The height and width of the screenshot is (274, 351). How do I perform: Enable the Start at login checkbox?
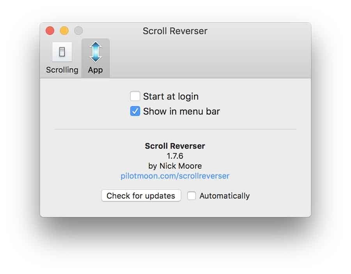tap(135, 96)
